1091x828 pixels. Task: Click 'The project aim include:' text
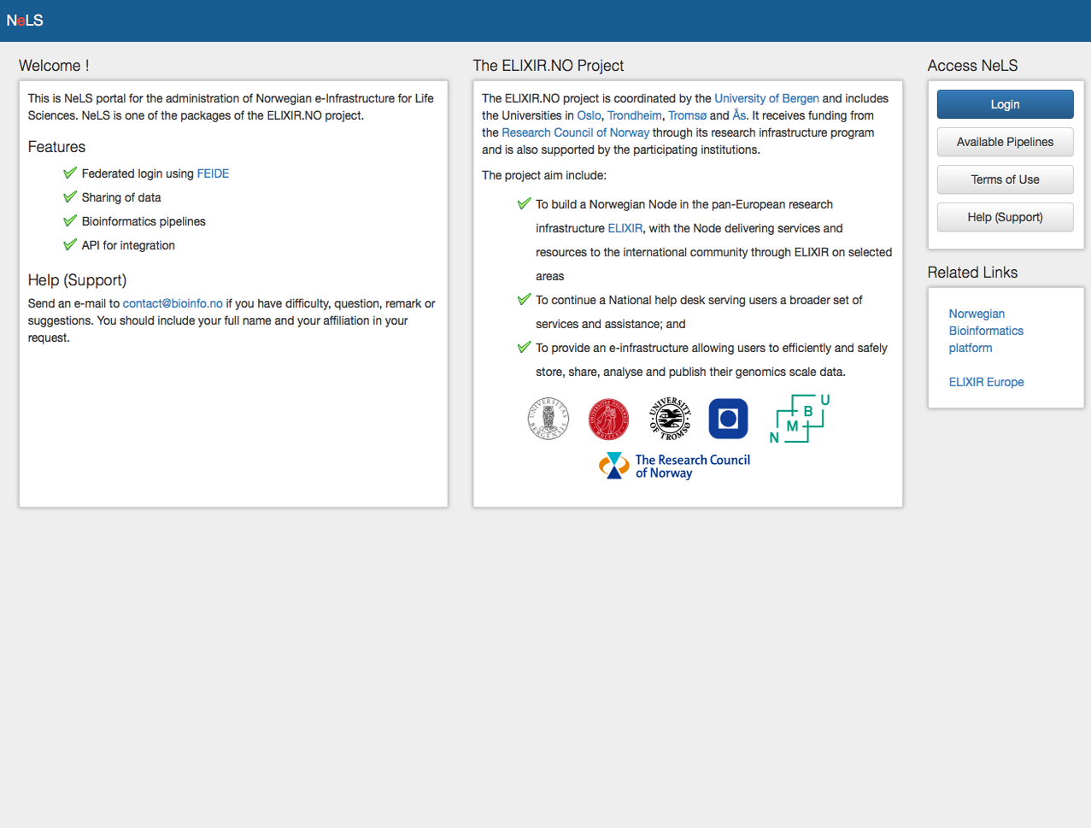point(544,175)
